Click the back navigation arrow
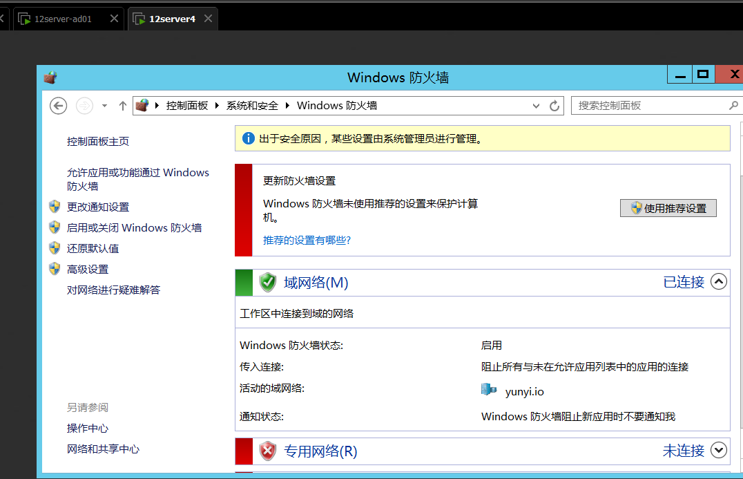The image size is (743, 479). tap(59, 105)
